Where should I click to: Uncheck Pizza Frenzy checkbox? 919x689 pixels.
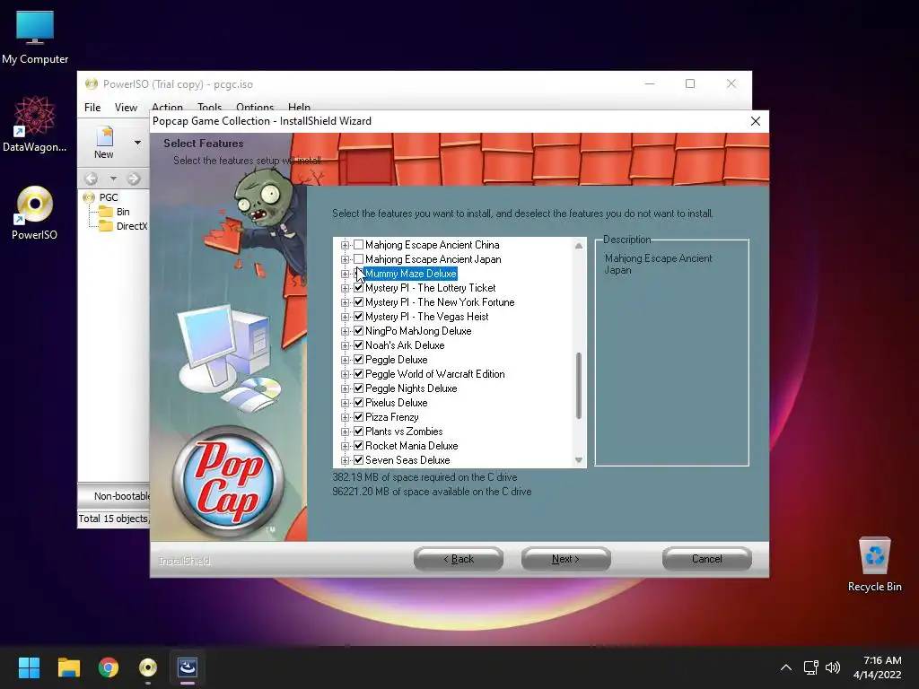click(358, 417)
